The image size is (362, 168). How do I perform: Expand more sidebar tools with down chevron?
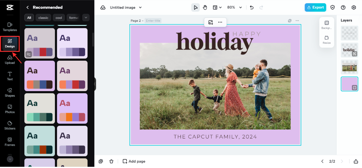[10, 159]
